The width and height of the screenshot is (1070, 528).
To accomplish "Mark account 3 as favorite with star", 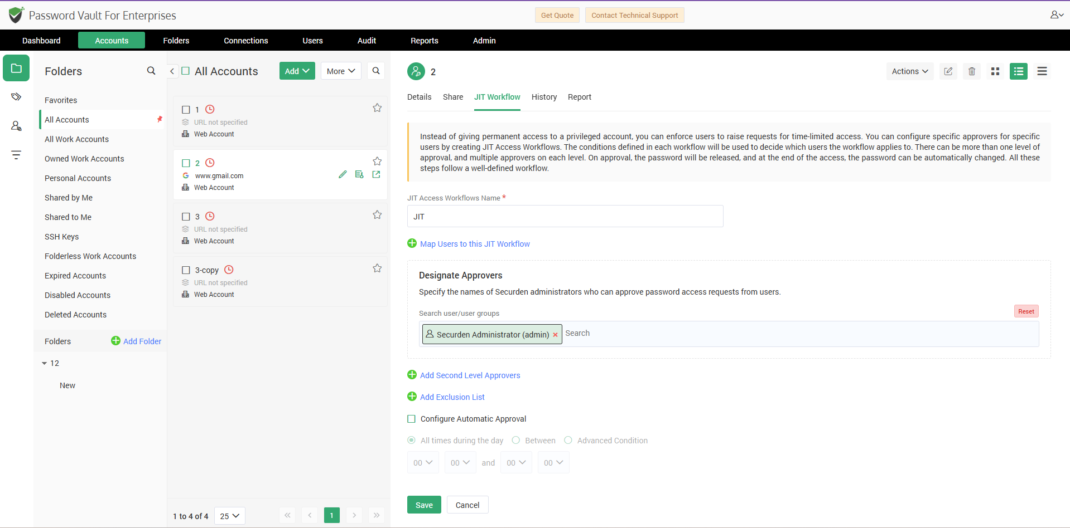I will 377,215.
